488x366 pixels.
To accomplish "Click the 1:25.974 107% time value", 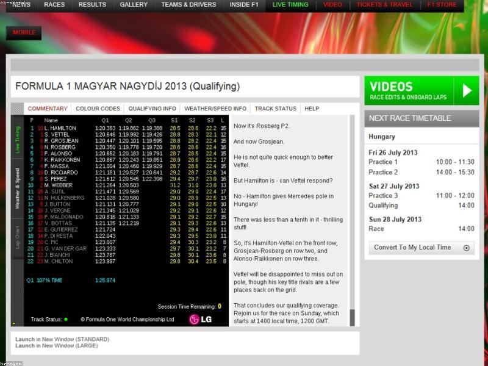I will (105, 281).
